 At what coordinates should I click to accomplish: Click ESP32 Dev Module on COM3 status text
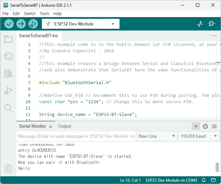pyautogui.click(x=171, y=180)
